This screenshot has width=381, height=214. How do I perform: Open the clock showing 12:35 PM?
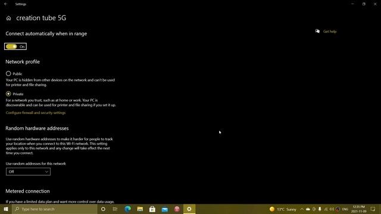click(358, 209)
